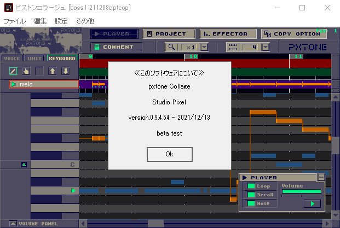Switch to the KEYBOARD tab
This screenshot has height=228, width=340.
62,59
